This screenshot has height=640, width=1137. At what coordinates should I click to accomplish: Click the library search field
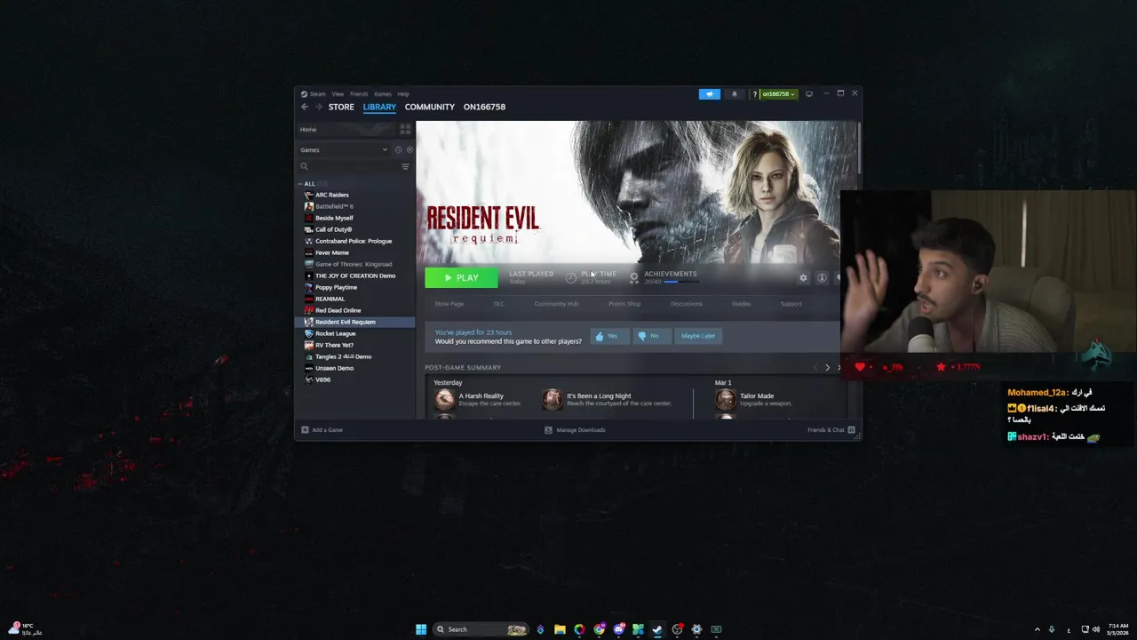[348, 166]
